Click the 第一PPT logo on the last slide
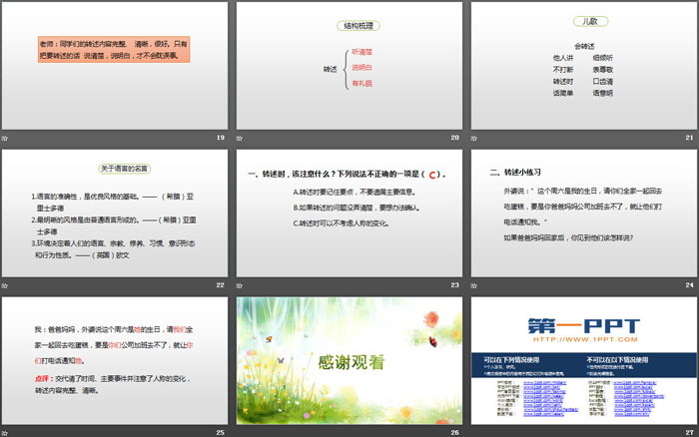Viewport: 699px width, 437px height. coord(582,322)
